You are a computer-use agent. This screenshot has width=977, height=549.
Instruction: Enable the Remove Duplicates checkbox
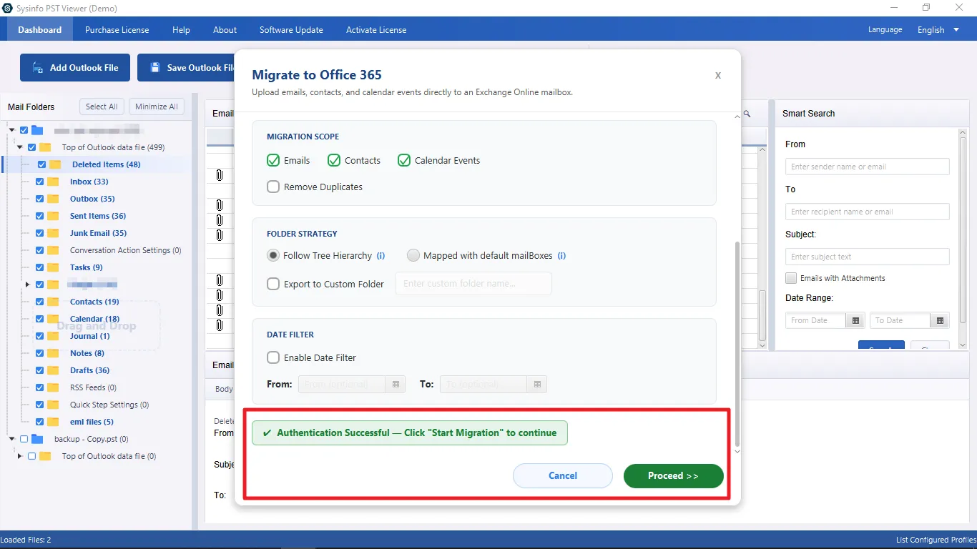(273, 187)
